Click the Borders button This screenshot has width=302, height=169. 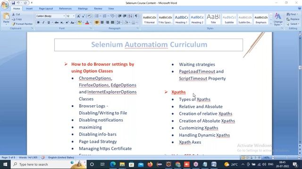(x=133, y=23)
